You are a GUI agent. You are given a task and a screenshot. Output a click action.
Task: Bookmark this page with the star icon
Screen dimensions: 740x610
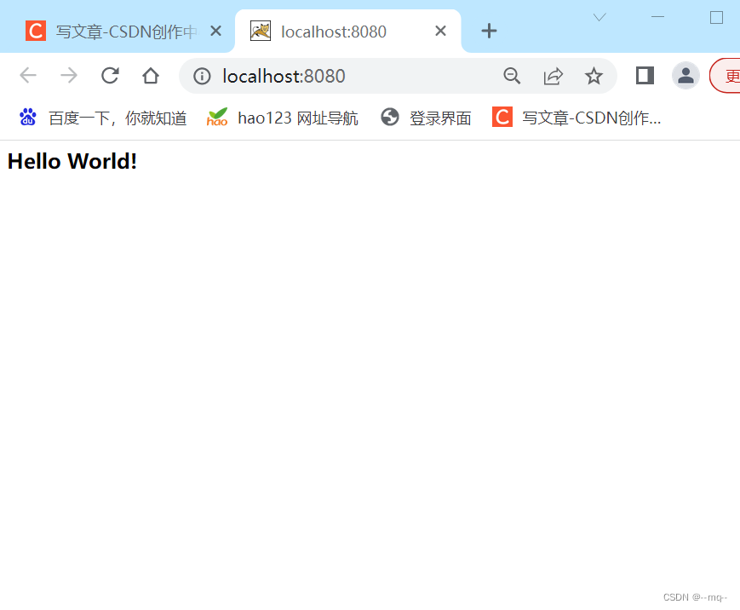pos(594,75)
